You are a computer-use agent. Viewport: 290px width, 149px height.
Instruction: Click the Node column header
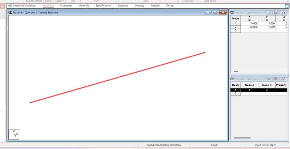tap(235, 19)
